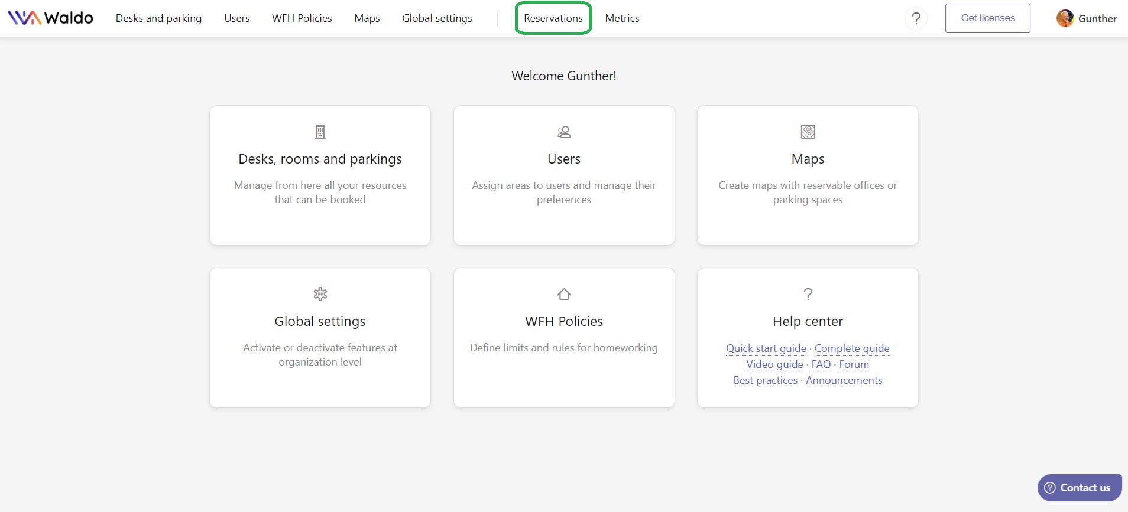Click the Waldo logo in the header
Image resolution: width=1128 pixels, height=512 pixels.
pyautogui.click(x=50, y=18)
